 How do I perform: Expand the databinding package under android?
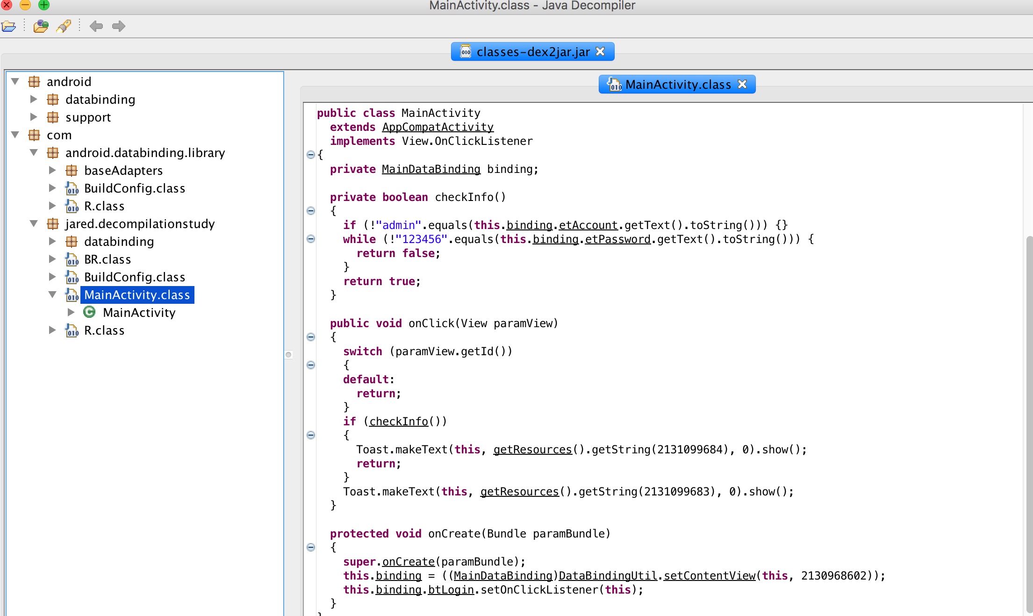(x=34, y=99)
